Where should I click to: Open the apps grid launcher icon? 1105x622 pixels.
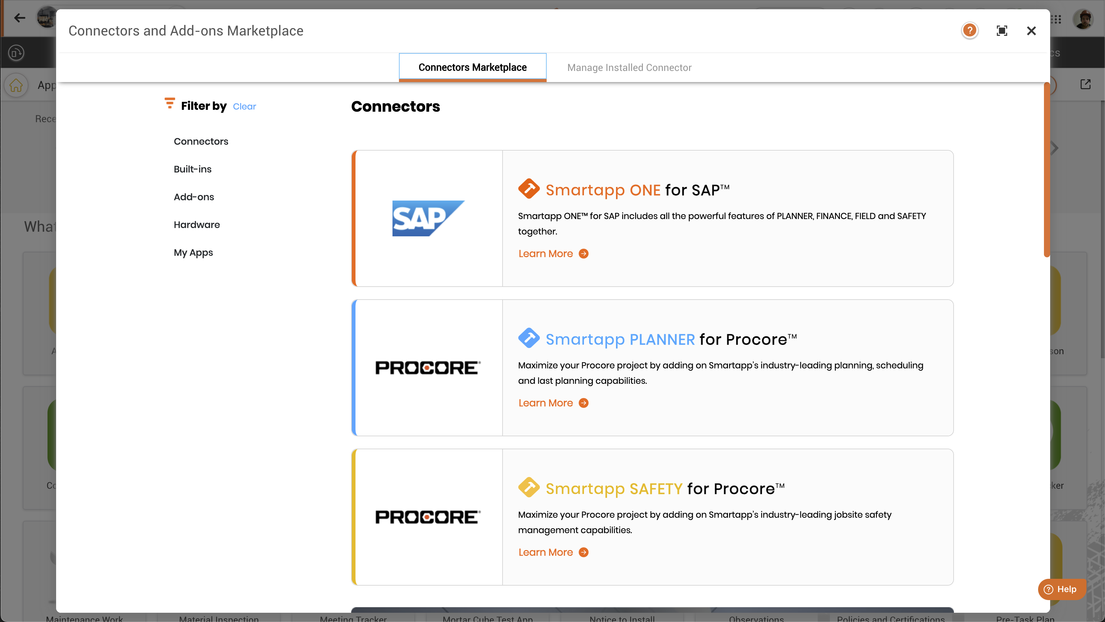coord(1057,19)
